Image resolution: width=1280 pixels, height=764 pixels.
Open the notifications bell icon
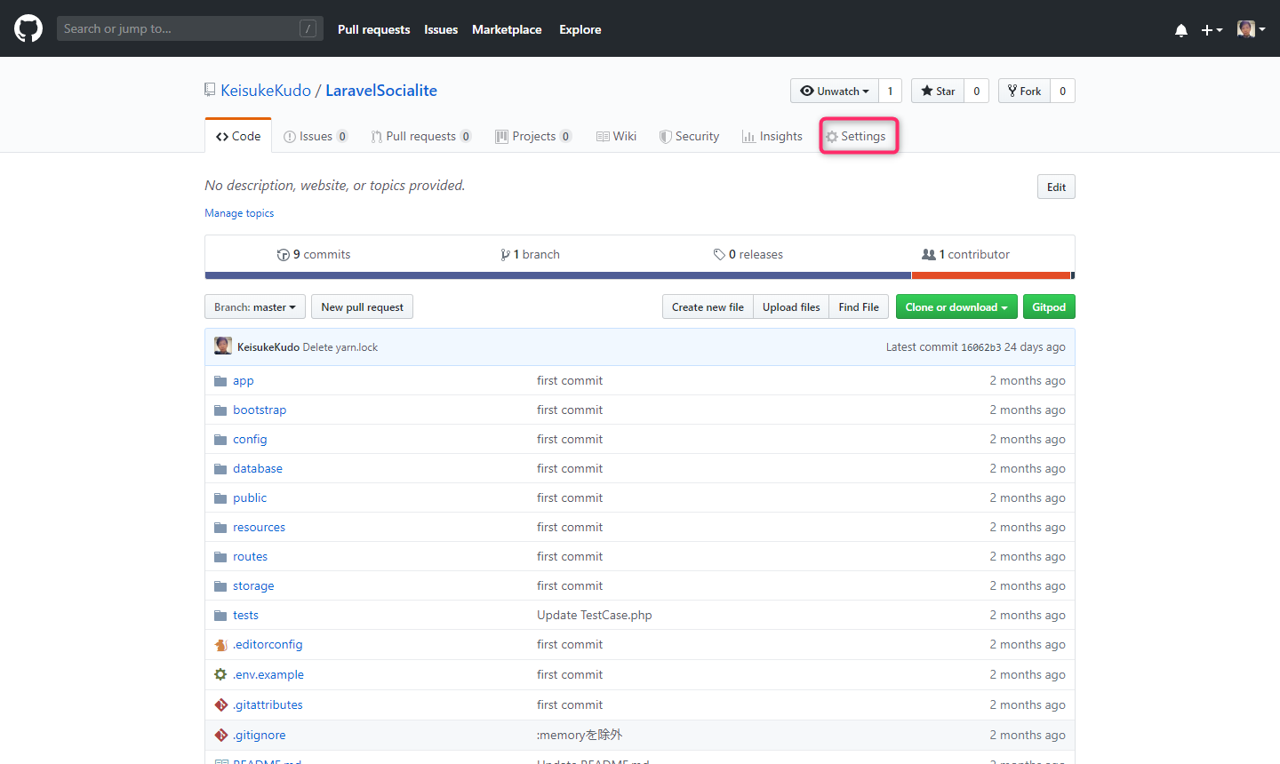(1181, 29)
